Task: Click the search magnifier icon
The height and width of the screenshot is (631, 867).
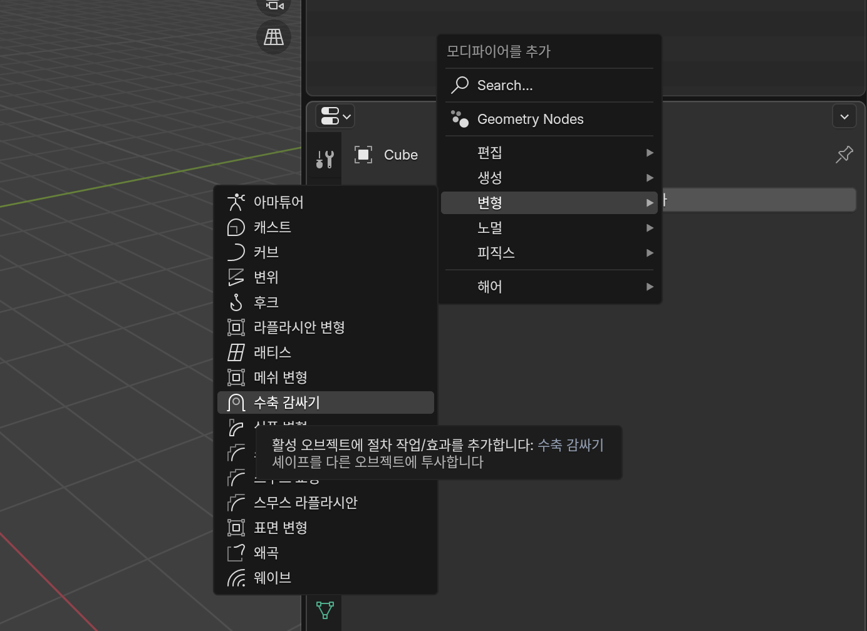Action: 460,85
